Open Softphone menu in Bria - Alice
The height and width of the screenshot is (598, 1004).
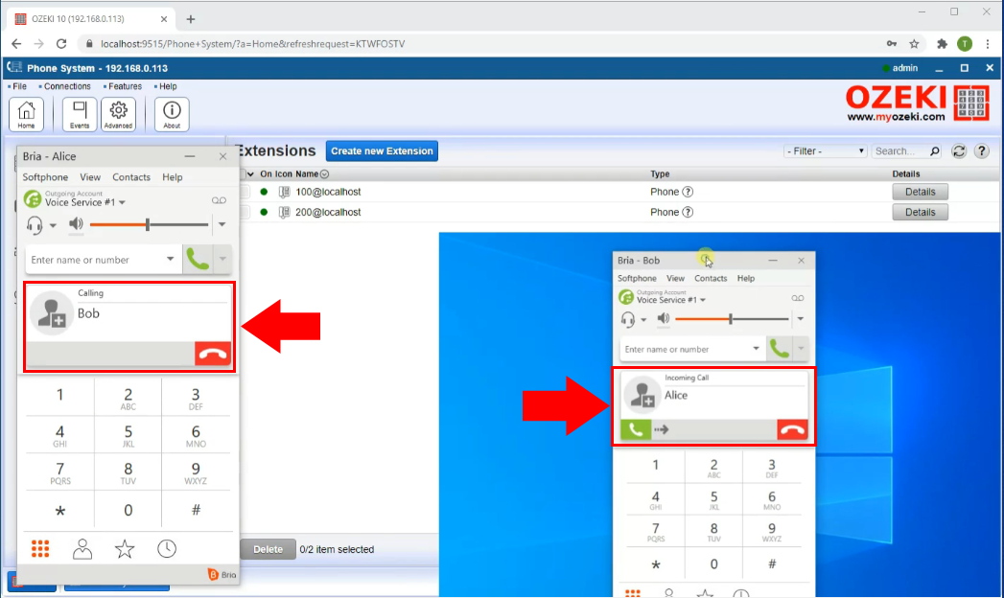[x=45, y=177]
